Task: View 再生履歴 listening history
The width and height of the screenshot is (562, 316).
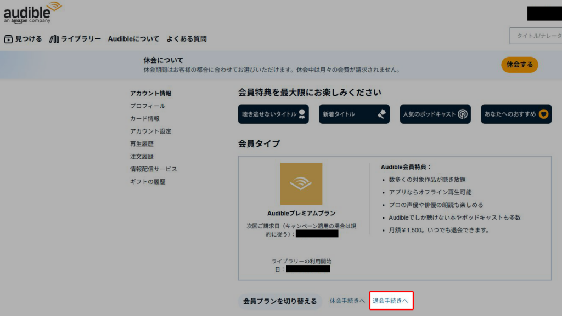Action: click(142, 143)
